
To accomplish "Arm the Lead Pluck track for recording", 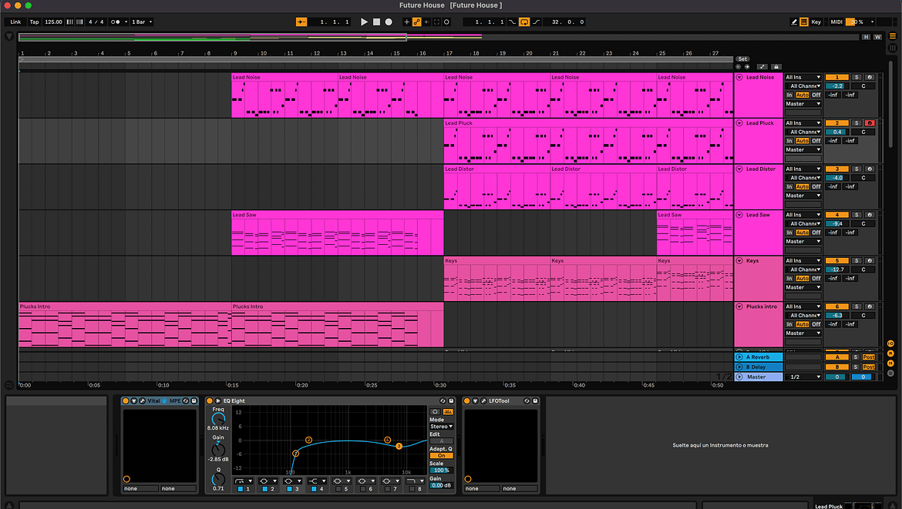I will coord(869,123).
